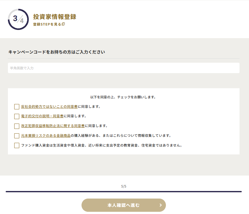The image size is (249, 214).
Task: Tick the 電子的交付の説明・同意書 agreement checkbox
Action: 17,116
